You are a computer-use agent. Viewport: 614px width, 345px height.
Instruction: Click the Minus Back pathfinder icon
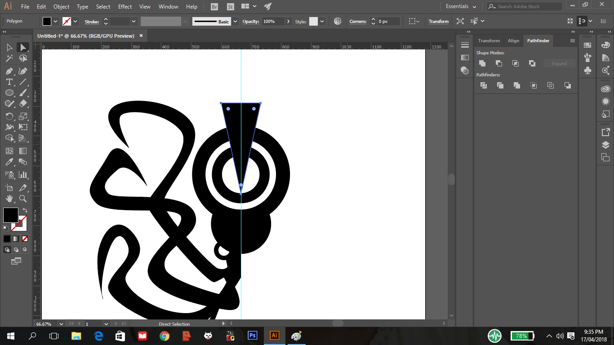pos(568,85)
